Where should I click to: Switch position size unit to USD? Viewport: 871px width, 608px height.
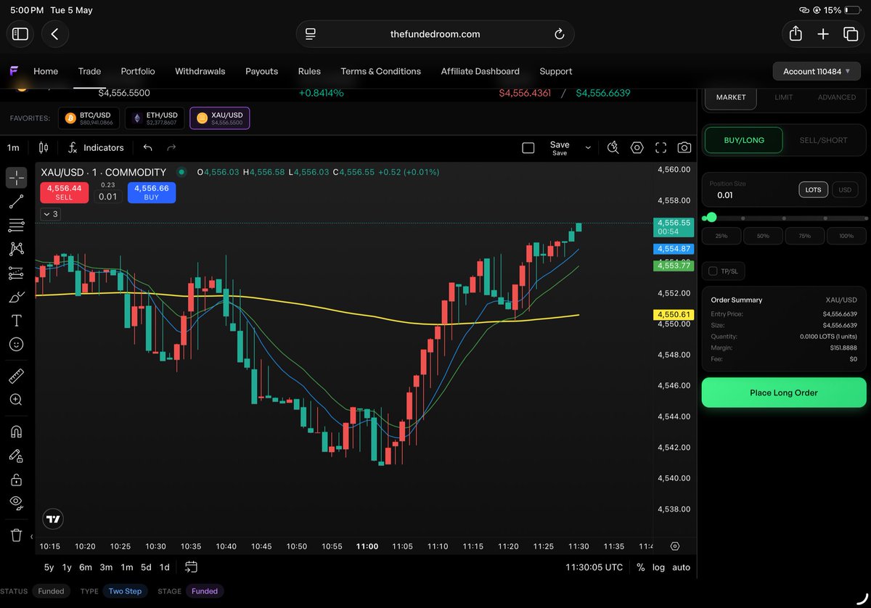(x=845, y=190)
